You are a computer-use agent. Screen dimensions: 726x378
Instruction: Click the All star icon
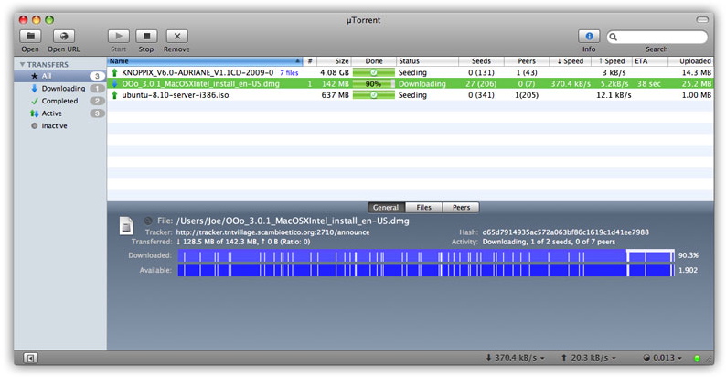coord(34,76)
